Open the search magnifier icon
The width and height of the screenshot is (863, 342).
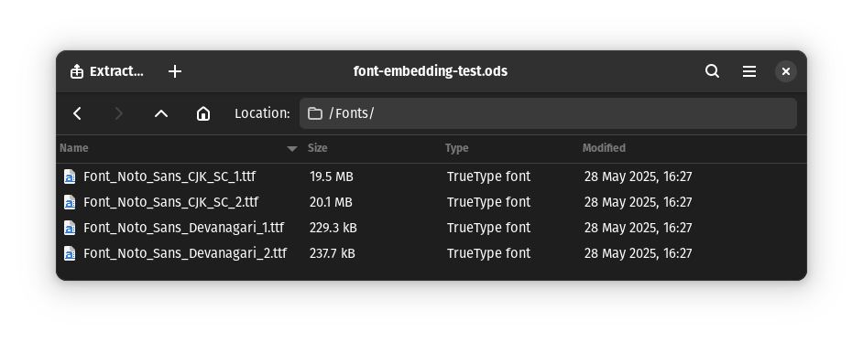(712, 71)
